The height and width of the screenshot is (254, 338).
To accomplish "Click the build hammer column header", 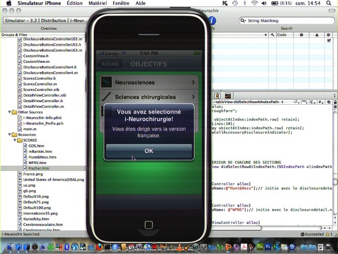I will (x=272, y=35).
